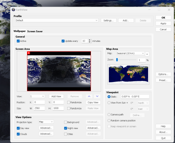Open the Profile dropdown showing Default
Viewport: 175px width, 143px height.
pos(57,20)
